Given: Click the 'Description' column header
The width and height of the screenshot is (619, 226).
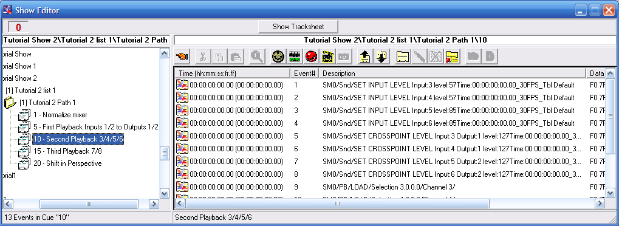Looking at the screenshot, I should tap(453, 73).
